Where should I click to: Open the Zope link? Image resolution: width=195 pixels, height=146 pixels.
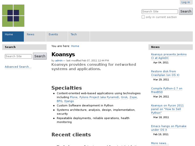(x=133, y=97)
